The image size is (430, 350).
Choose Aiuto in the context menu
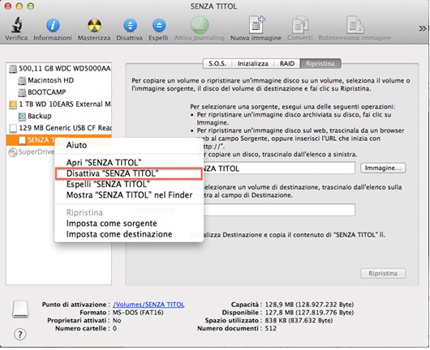129,145
